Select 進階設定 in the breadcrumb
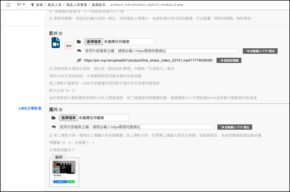290x192 pixels. 99,5
